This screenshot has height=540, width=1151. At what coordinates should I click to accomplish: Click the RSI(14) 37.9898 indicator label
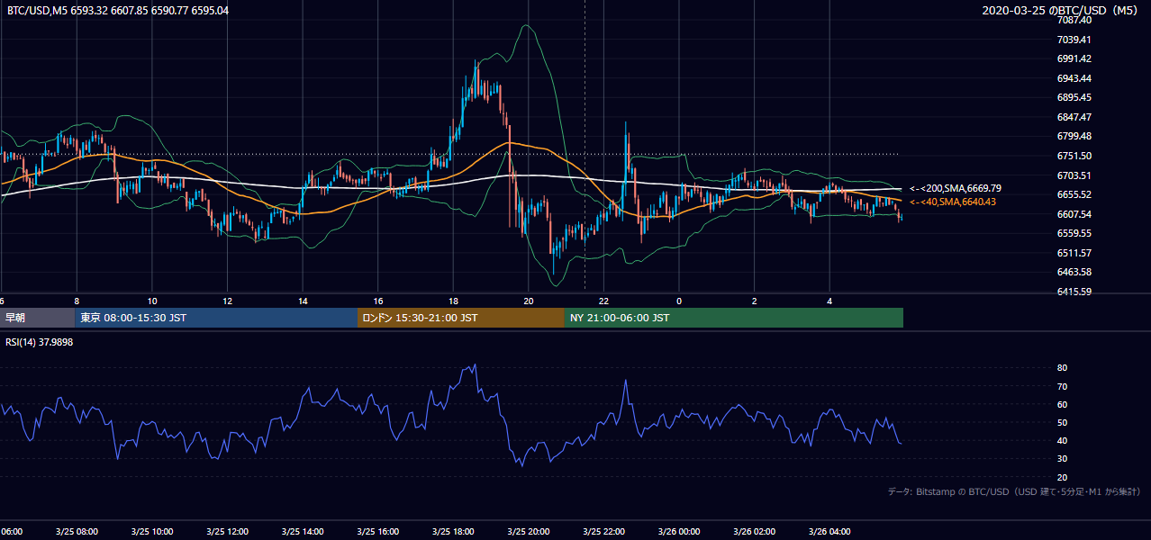(40, 342)
